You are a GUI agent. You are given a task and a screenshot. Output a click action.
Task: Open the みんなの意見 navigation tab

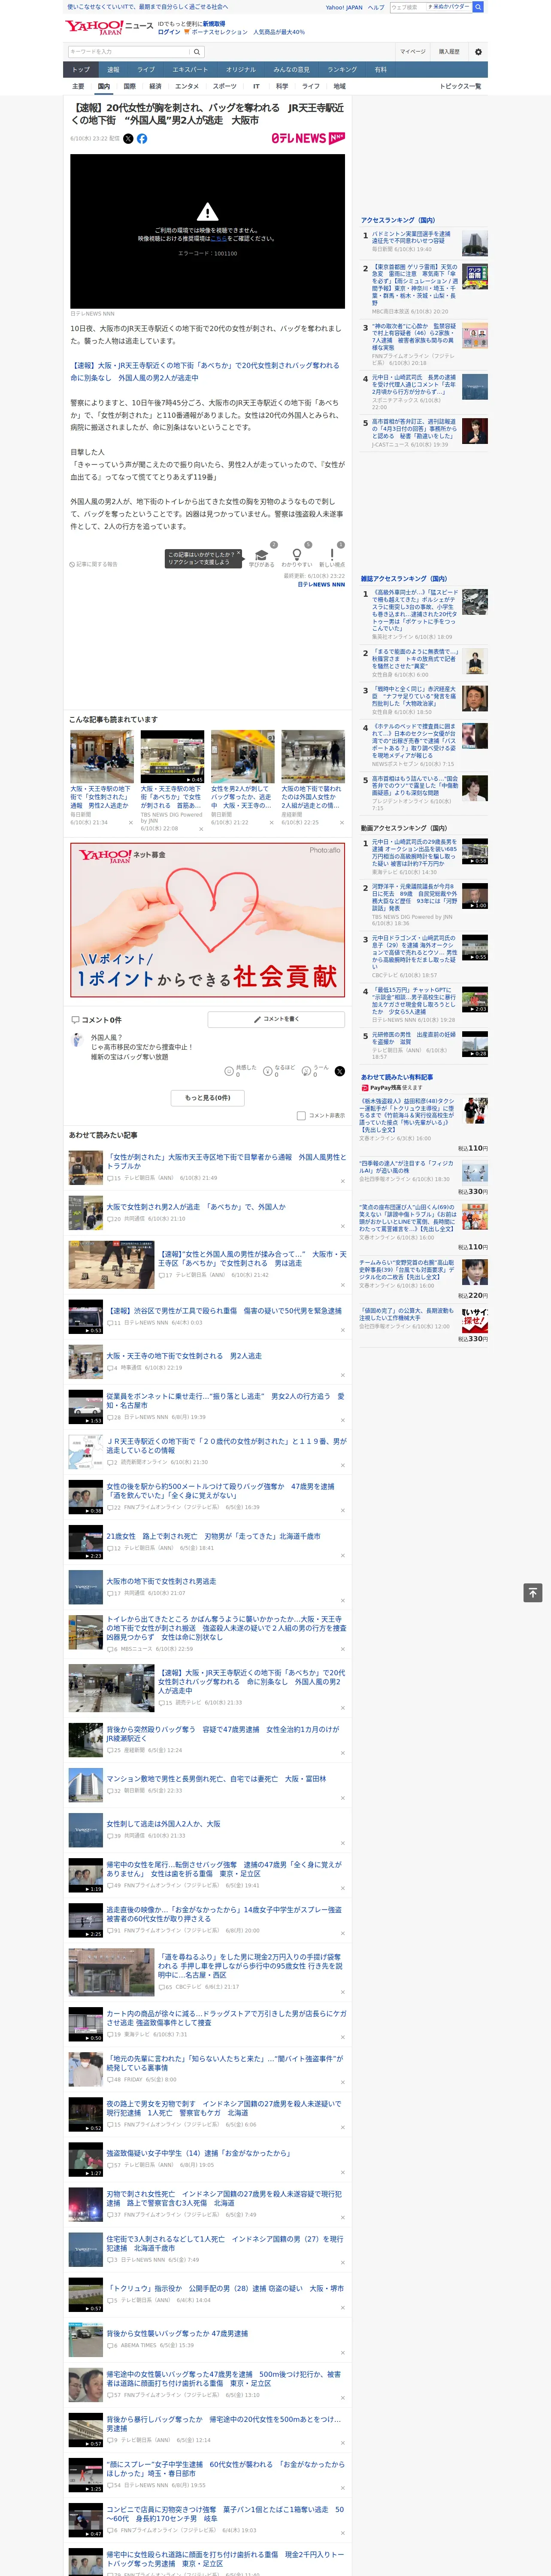click(x=292, y=70)
